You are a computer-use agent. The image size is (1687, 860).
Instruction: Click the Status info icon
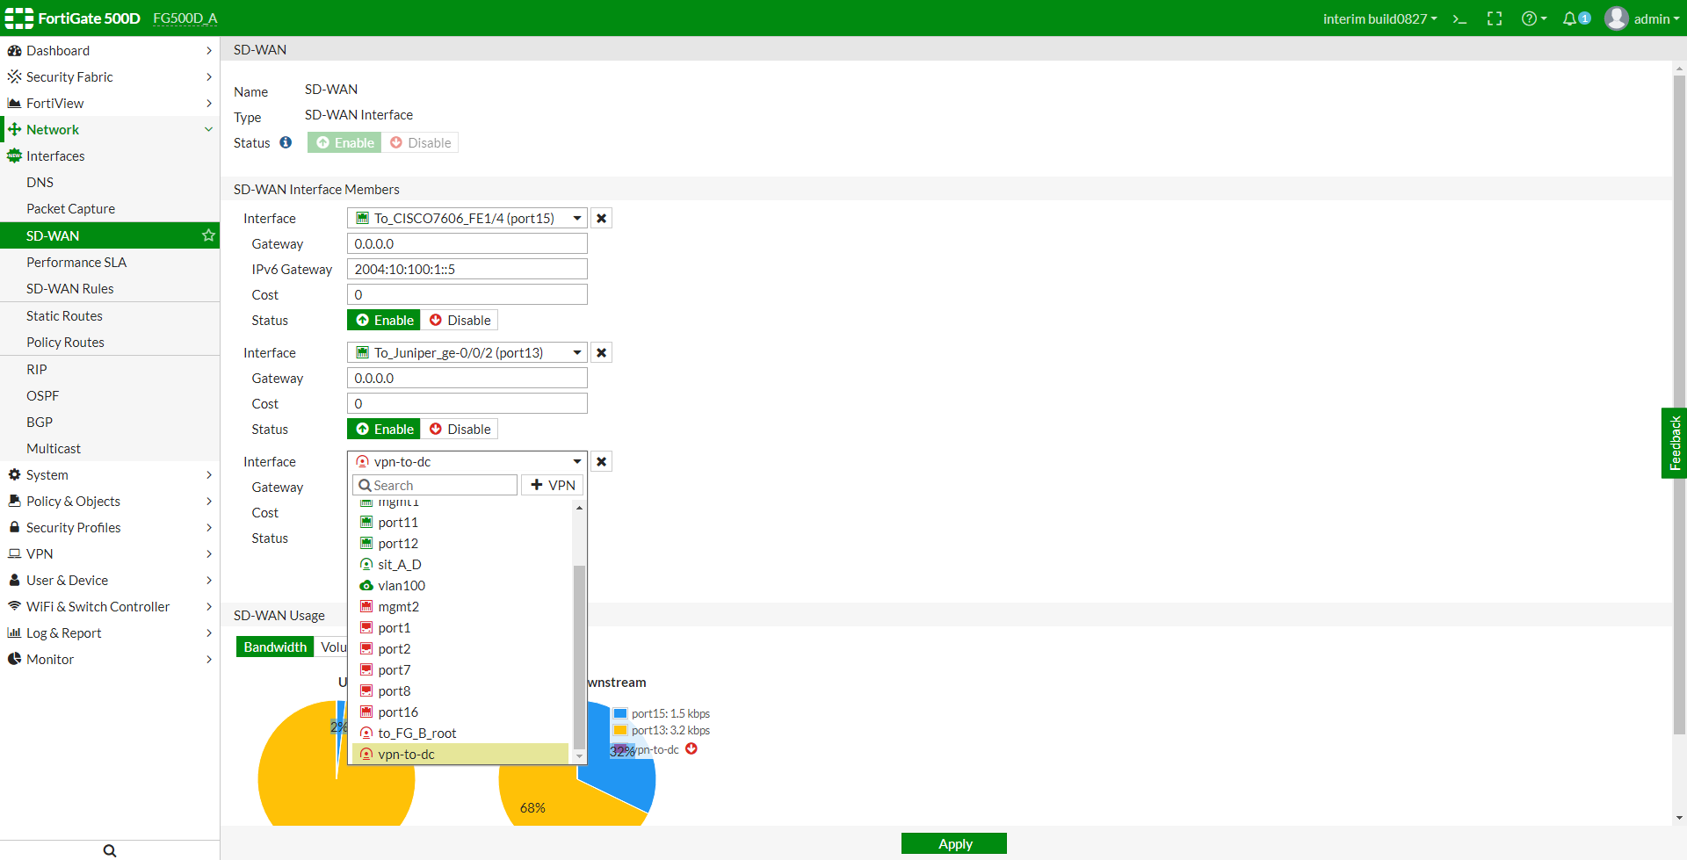click(x=286, y=141)
